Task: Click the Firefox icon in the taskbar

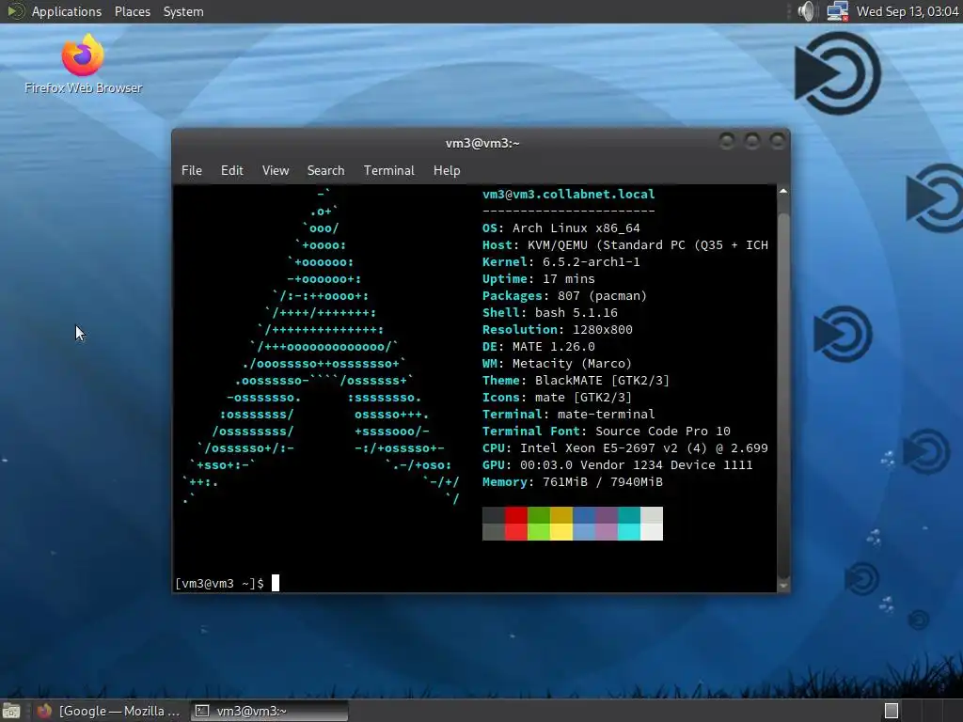Action: click(x=44, y=711)
